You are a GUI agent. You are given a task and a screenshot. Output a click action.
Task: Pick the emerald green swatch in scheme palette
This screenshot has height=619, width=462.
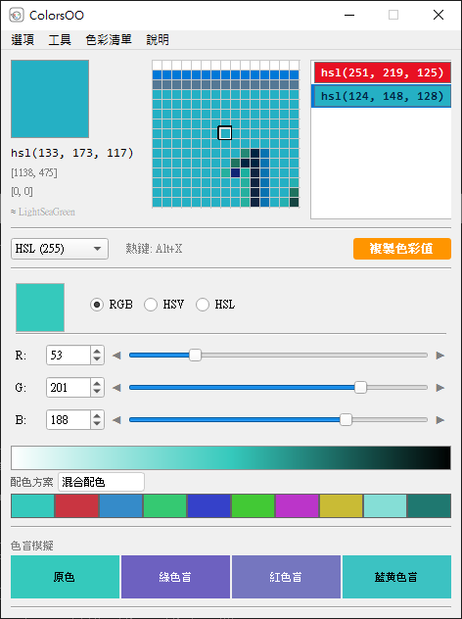164,505
